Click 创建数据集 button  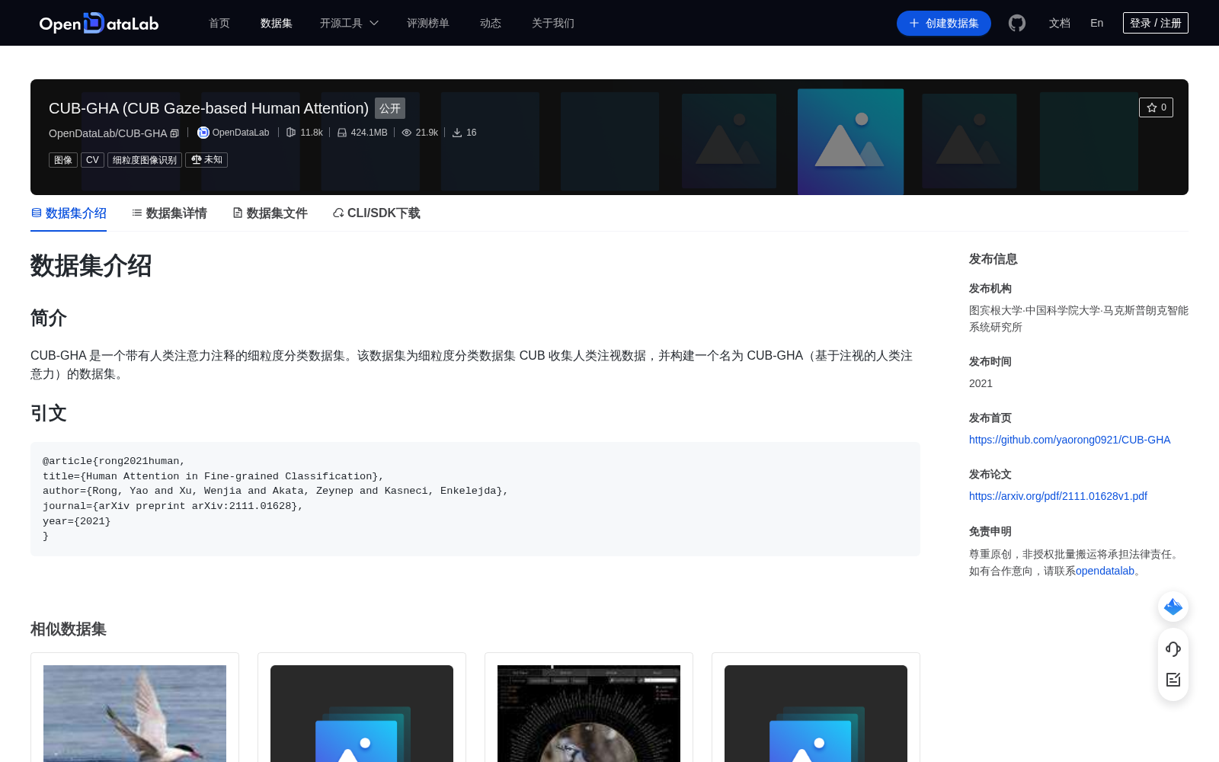pos(944,23)
